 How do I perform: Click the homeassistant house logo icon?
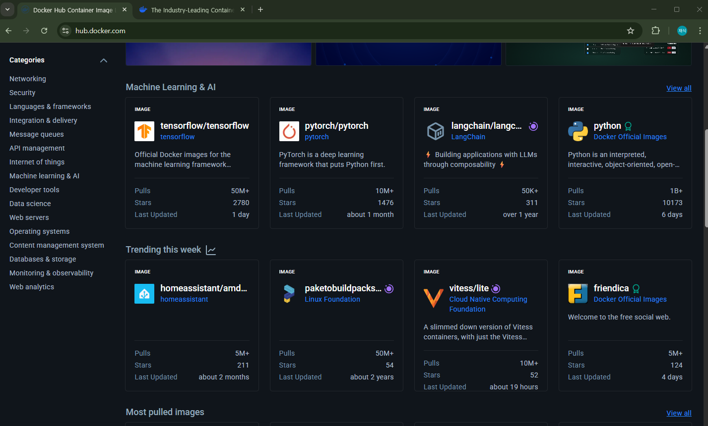(x=144, y=294)
